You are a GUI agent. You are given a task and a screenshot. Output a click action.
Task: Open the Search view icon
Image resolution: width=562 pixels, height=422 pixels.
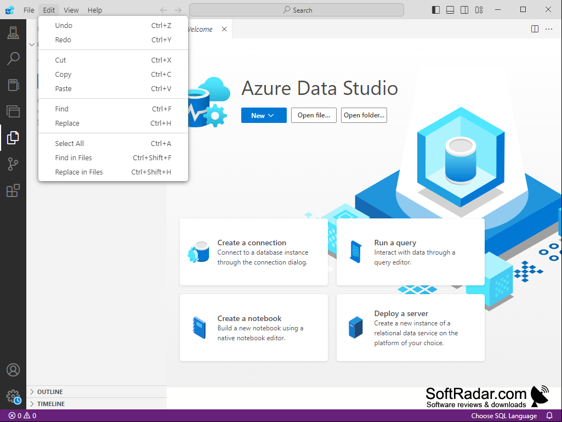coord(13,59)
